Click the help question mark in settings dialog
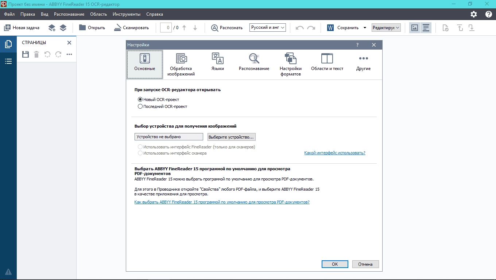 coord(357,45)
